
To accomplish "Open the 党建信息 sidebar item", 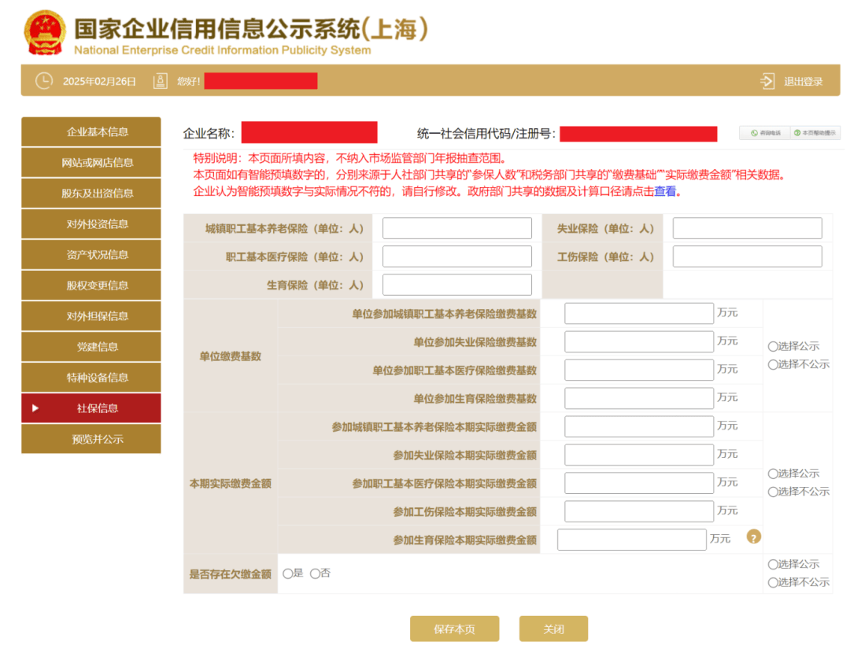I will [x=91, y=346].
